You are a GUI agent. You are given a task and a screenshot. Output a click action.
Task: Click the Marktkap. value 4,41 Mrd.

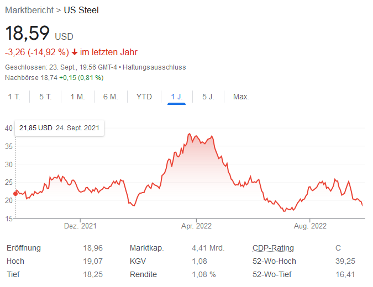208,248
